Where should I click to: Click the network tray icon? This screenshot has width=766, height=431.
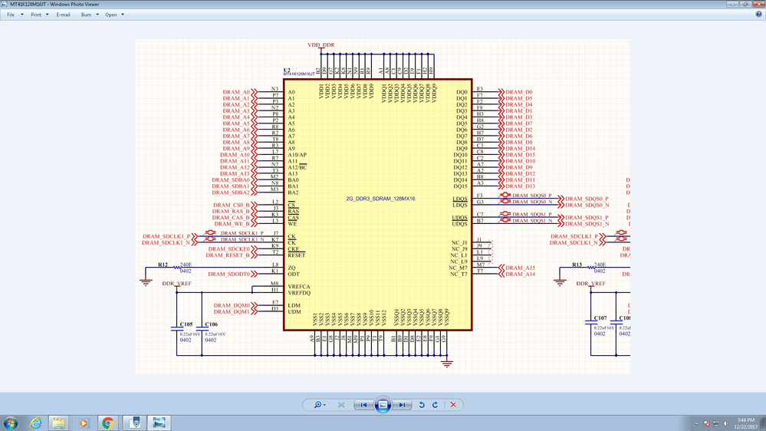coord(716,423)
